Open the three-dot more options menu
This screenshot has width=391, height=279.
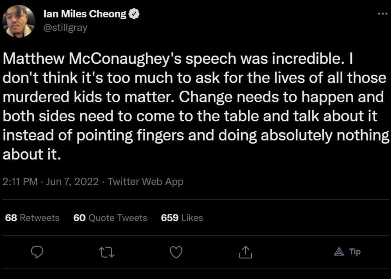(x=382, y=14)
